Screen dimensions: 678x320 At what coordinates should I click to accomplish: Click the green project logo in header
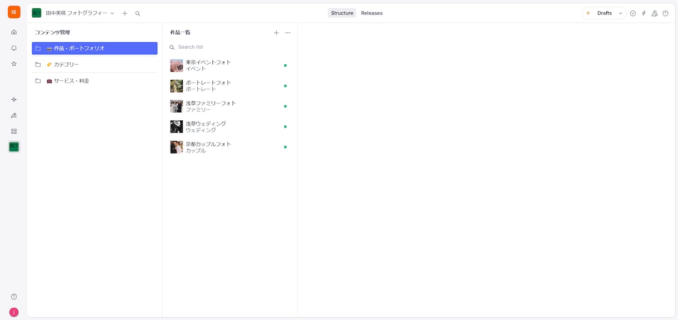point(37,13)
